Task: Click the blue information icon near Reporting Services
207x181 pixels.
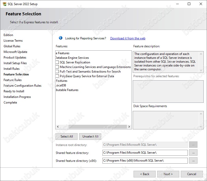Action: pyautogui.click(x=61, y=38)
